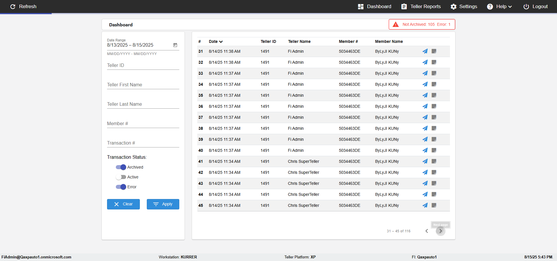
Task: Click the Teller ID column header
Action: coord(268,41)
